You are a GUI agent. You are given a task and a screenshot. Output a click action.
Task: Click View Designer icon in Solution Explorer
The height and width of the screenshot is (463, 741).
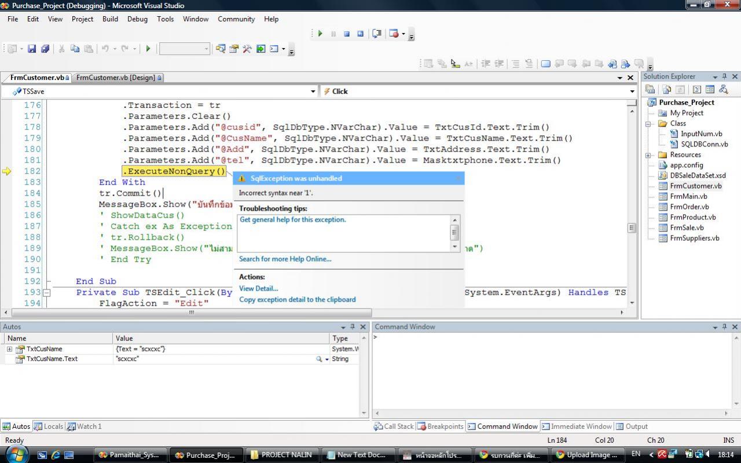710,89
